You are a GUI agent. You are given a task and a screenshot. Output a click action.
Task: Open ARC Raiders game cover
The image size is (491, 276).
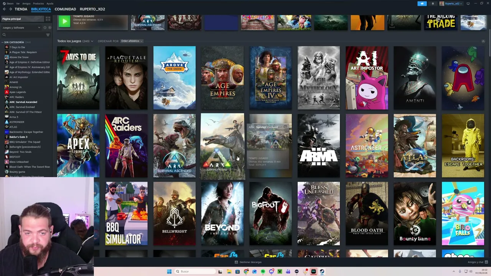[x=126, y=146]
